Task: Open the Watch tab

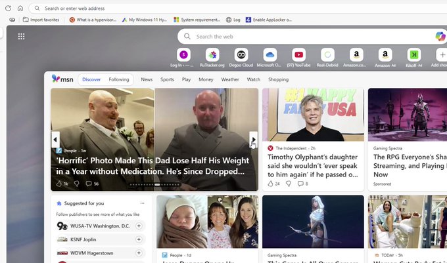Action: [x=254, y=79]
